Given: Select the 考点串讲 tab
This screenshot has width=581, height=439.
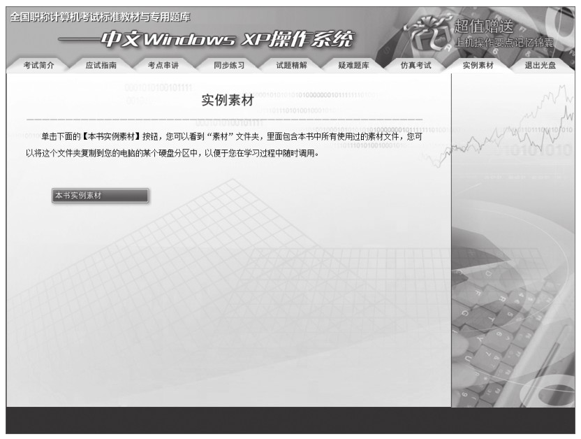Looking at the screenshot, I should (x=163, y=65).
